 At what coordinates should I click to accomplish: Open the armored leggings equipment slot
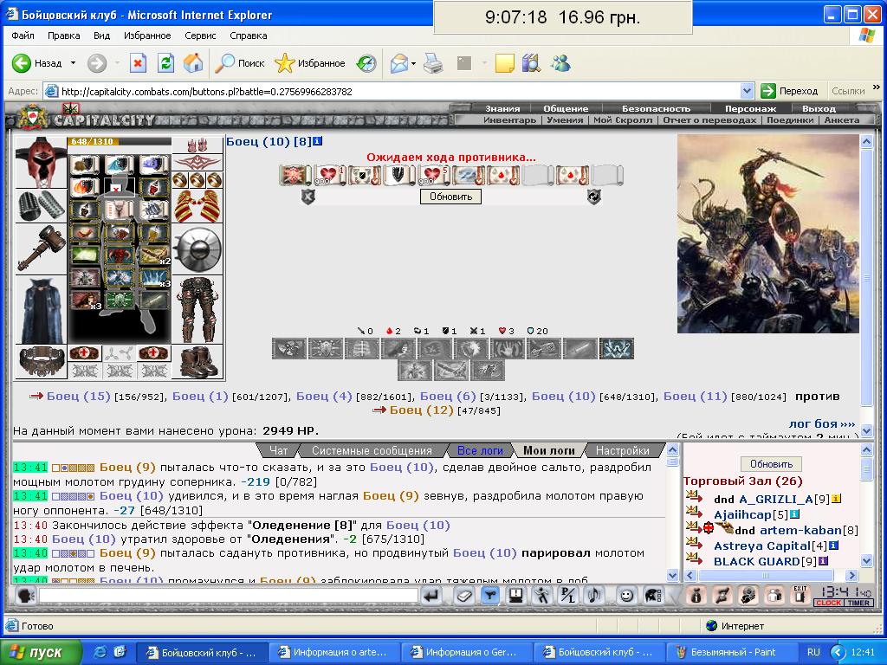click(x=197, y=310)
